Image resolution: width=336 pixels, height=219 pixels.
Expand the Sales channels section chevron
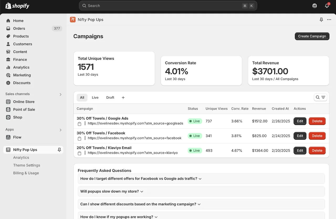click(60, 94)
